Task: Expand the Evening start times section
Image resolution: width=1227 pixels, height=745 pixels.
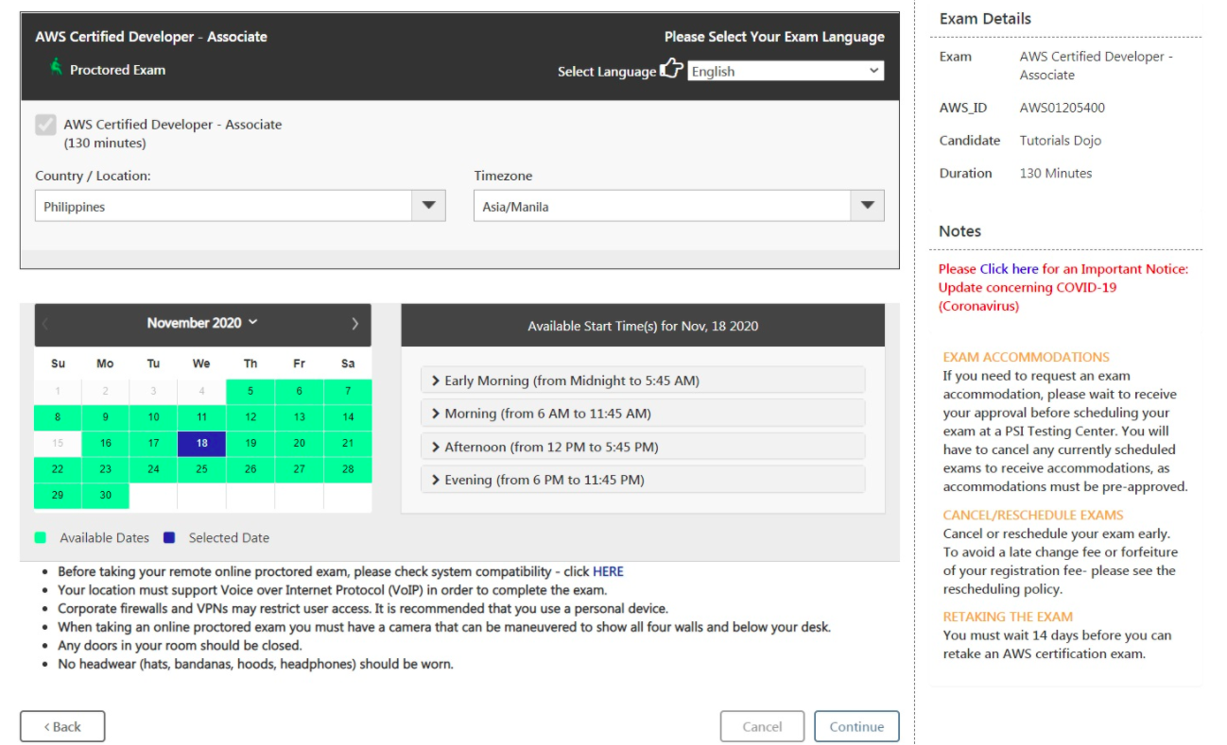Action: tap(642, 480)
